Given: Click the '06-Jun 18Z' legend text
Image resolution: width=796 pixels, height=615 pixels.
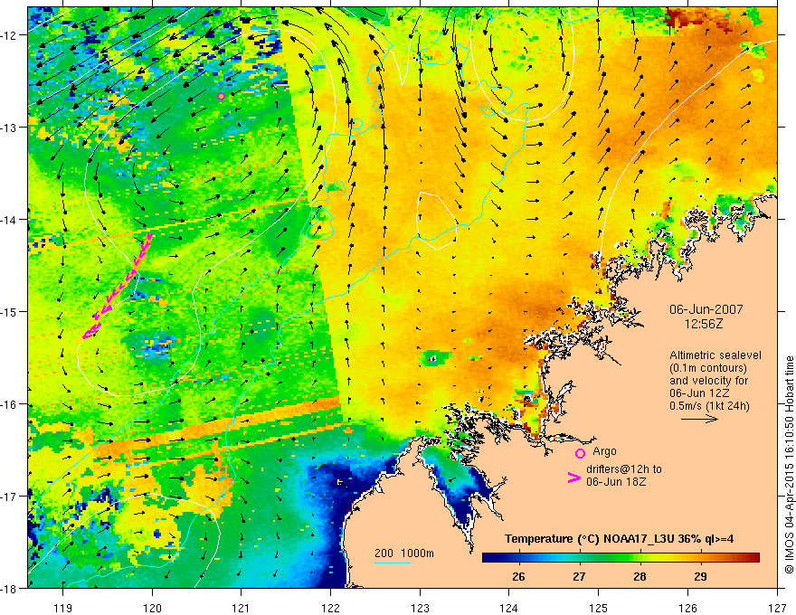Looking at the screenshot, I should pos(616,481).
